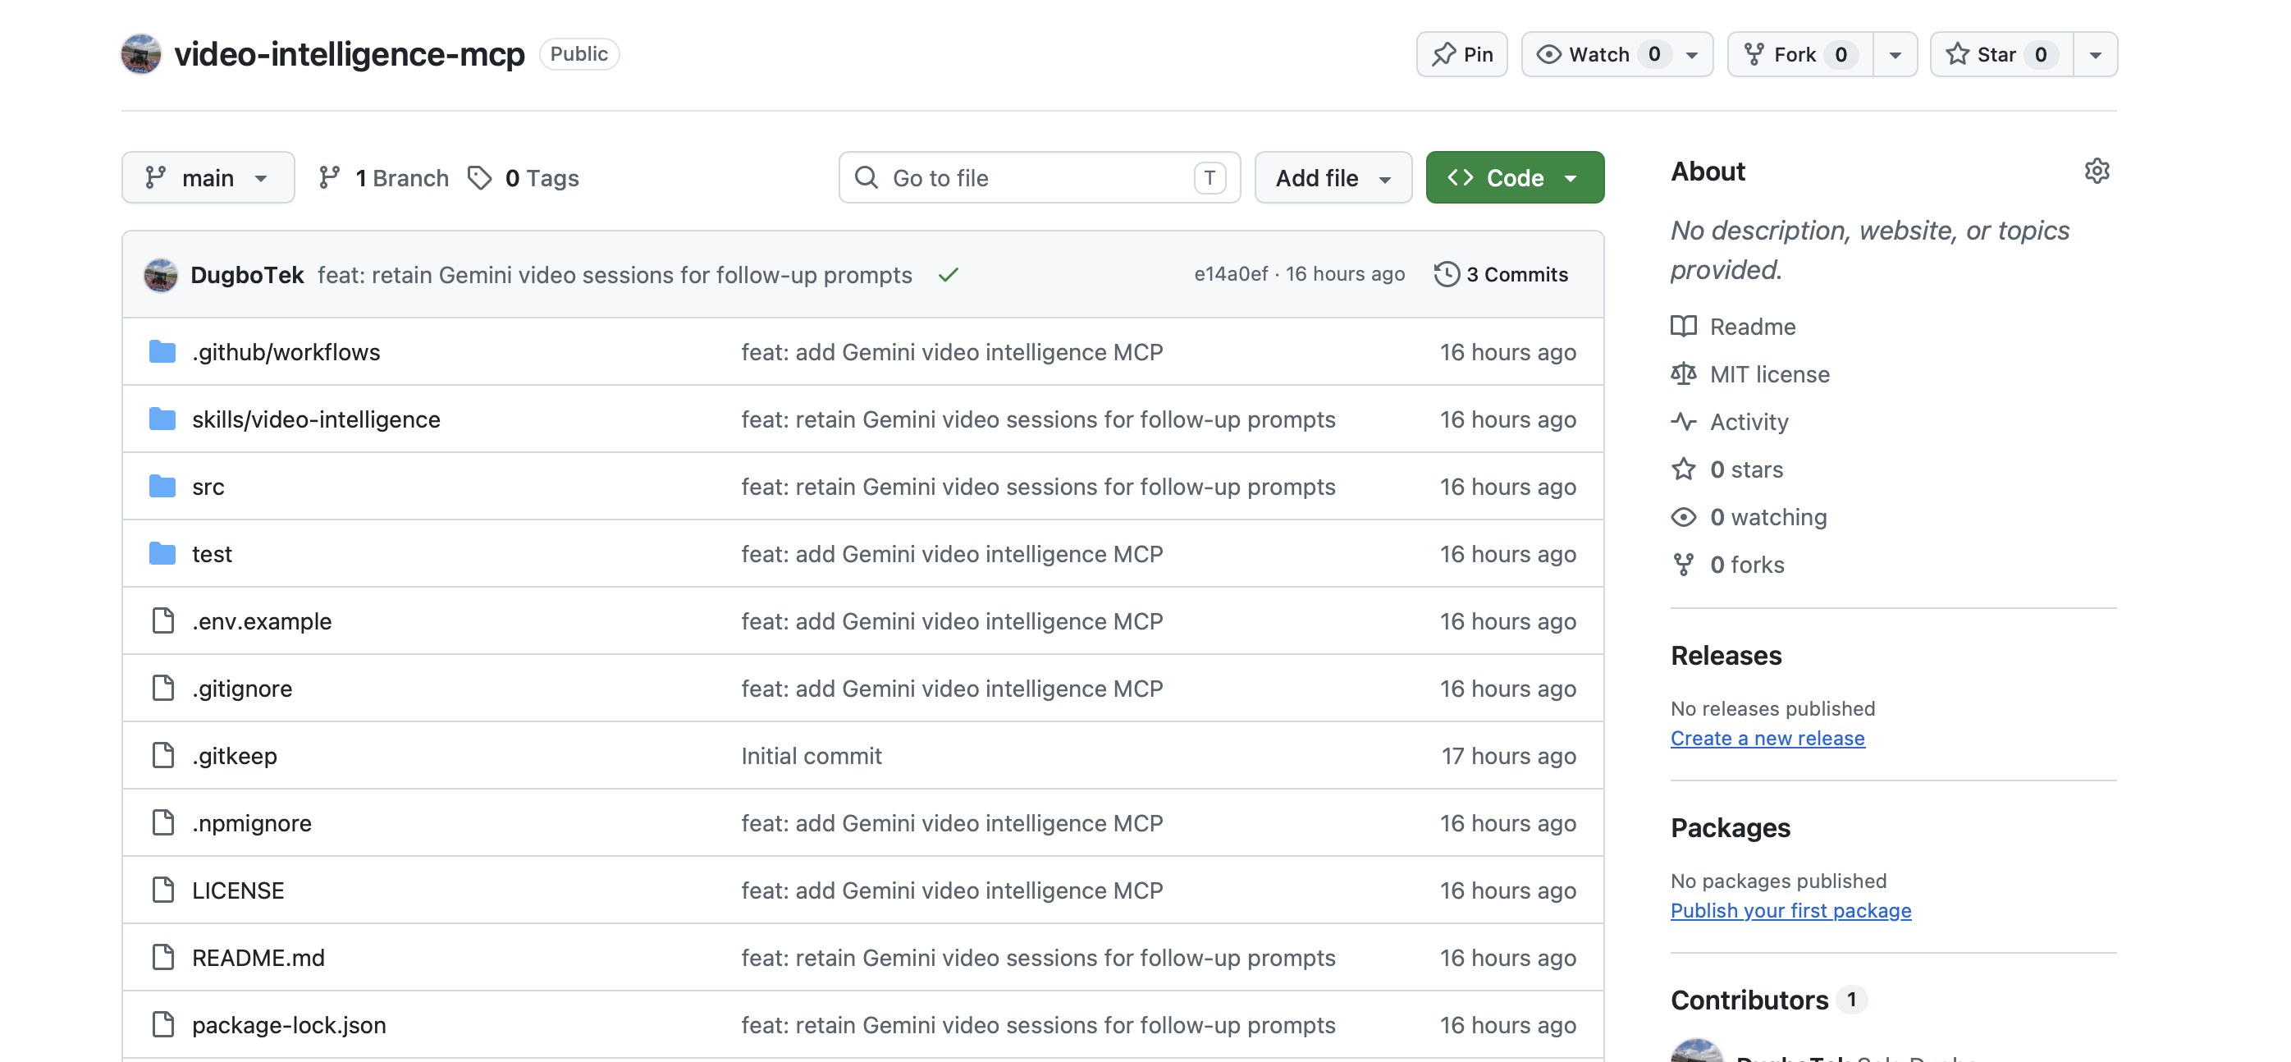Open the About settings gear icon
Screen dimensions: 2291x1062
(x=2097, y=171)
